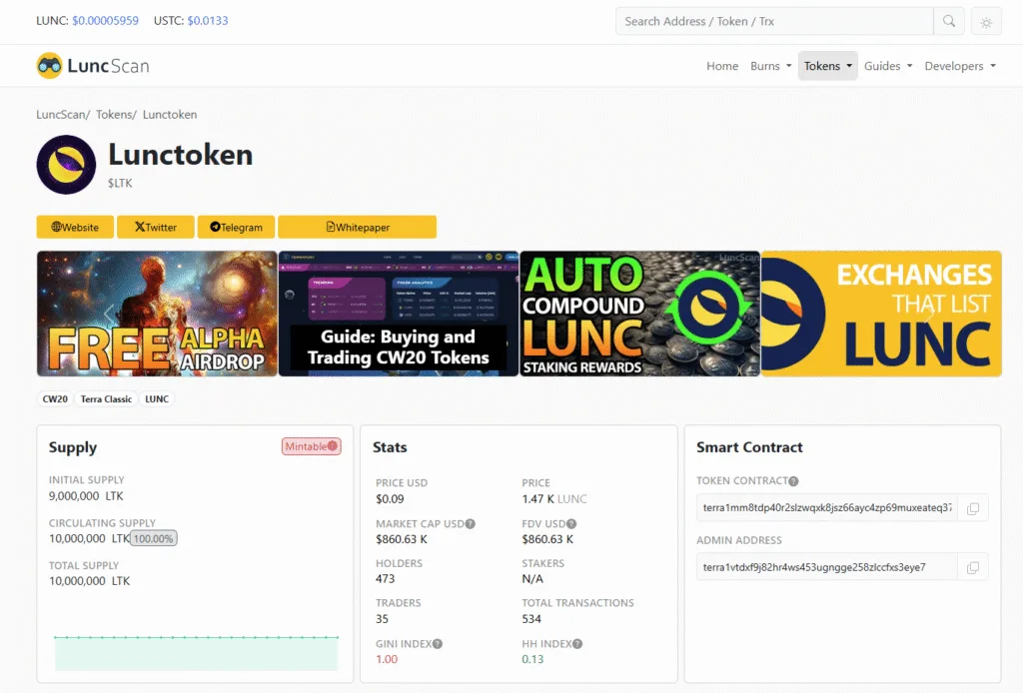Click the initial supply 9,000,000 LTK value
The height and width of the screenshot is (693, 1023).
coord(86,496)
